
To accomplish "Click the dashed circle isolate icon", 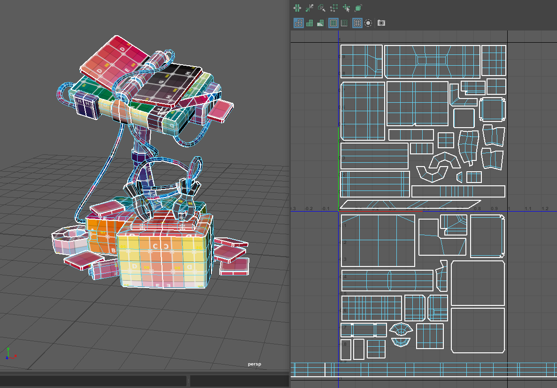I will click(369, 23).
